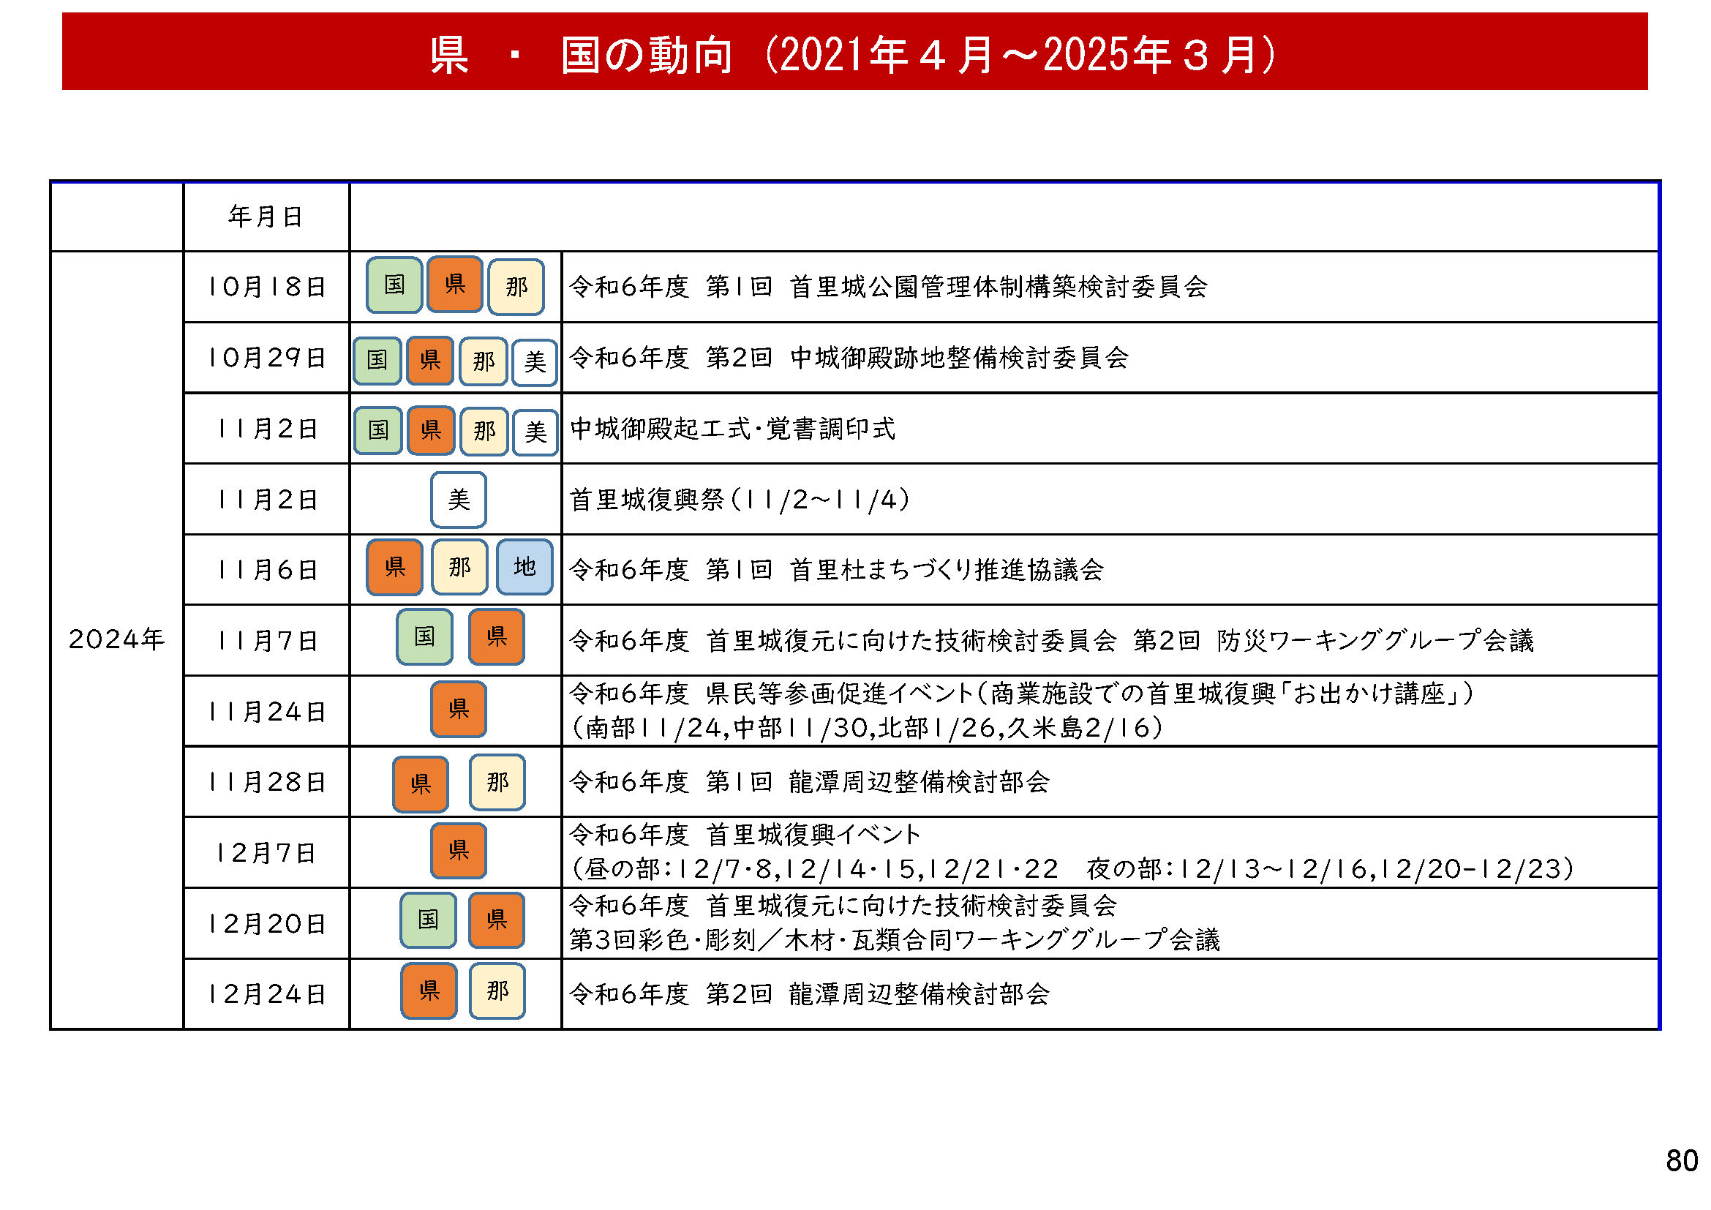Click the green 国 badge in October 18 row
Image resolution: width=1711 pixels, height=1210 pixels.
tap(394, 285)
